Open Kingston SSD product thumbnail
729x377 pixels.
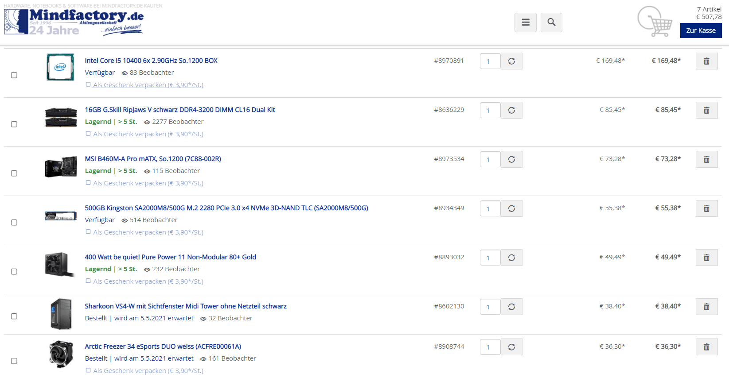[x=61, y=216]
